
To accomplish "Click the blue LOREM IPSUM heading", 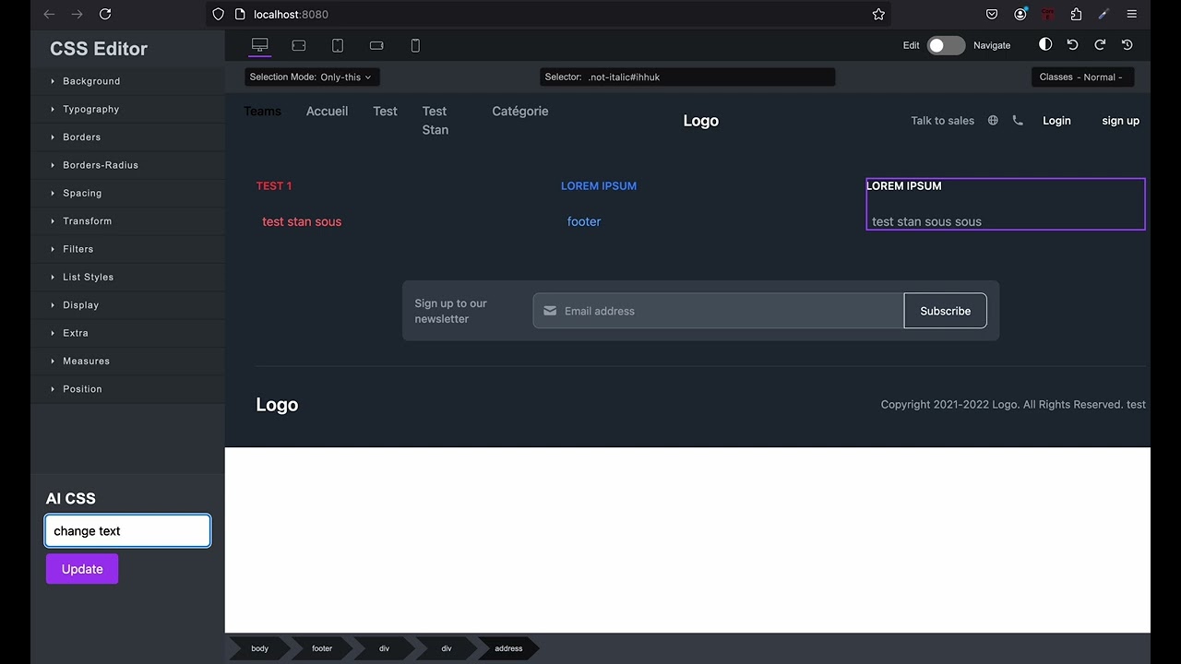I will click(x=599, y=185).
